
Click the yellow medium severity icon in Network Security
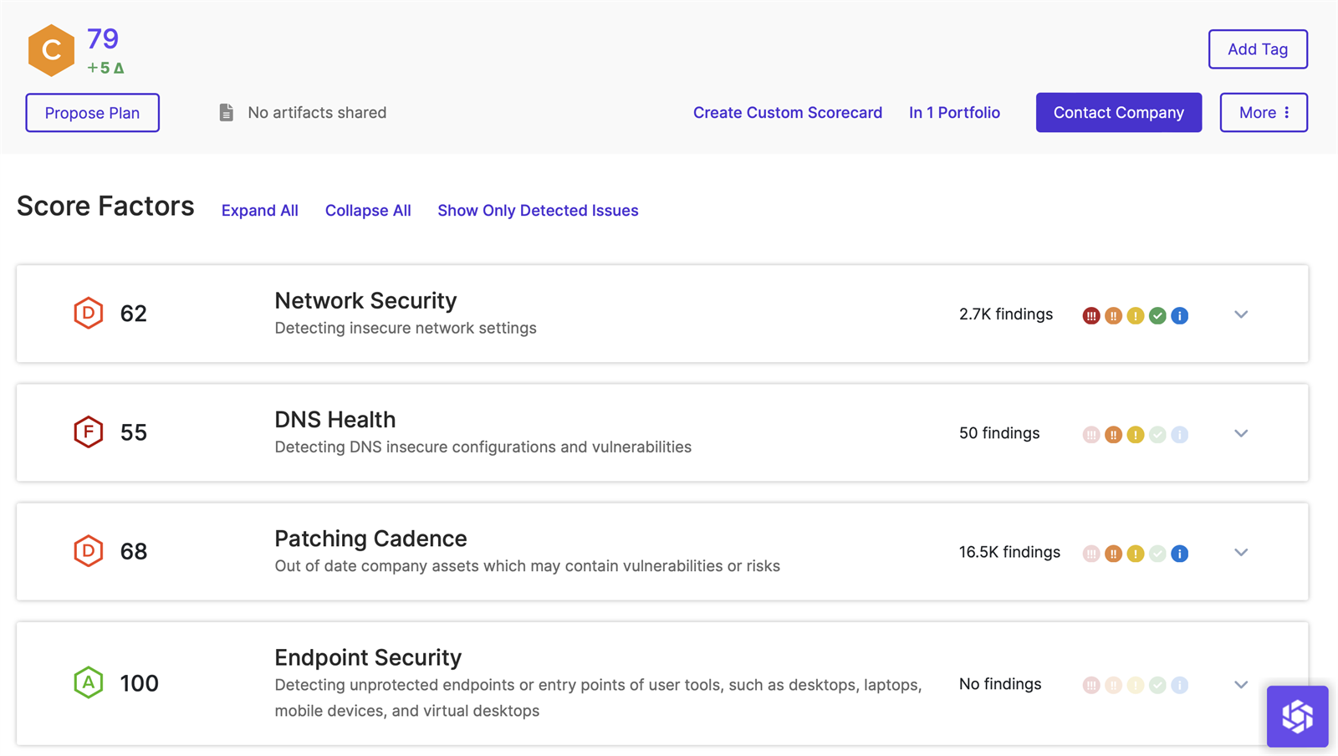[1135, 315]
